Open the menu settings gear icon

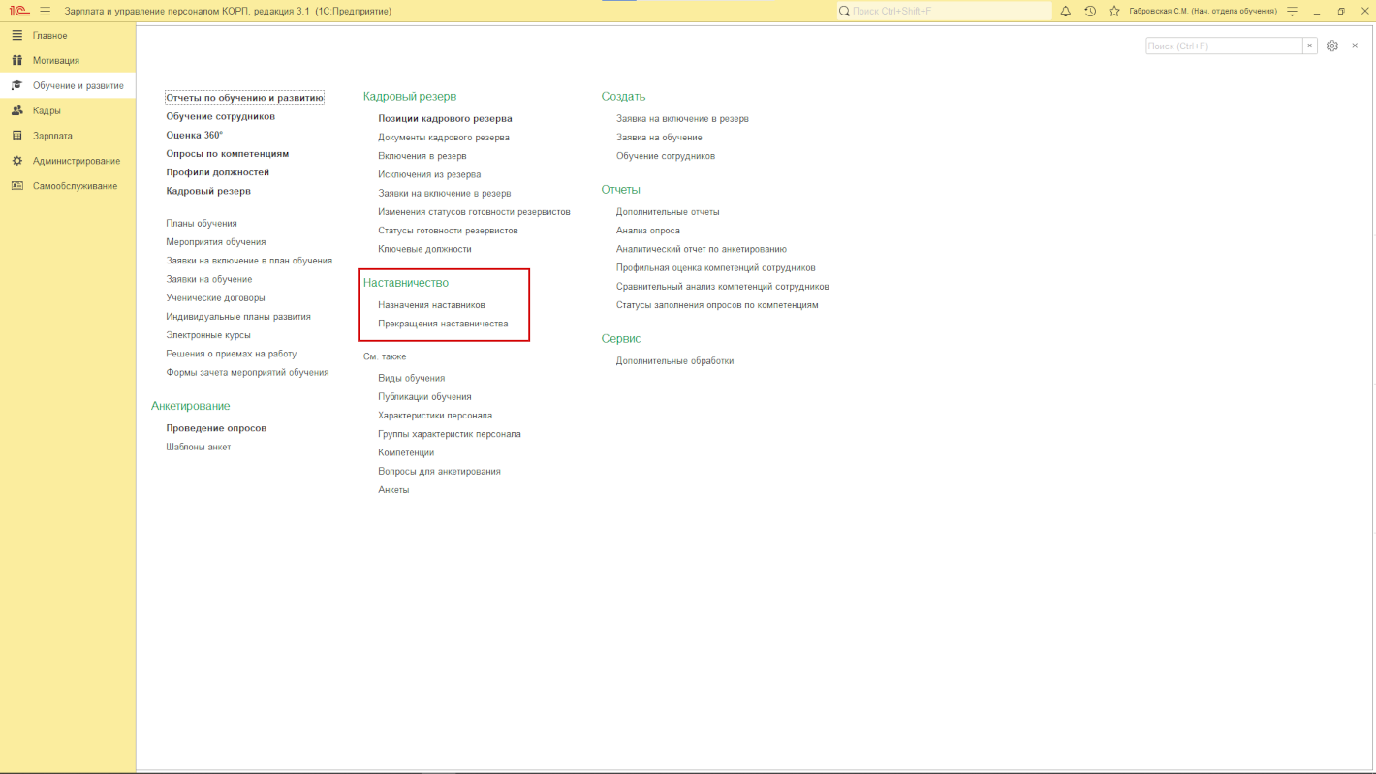click(x=1332, y=46)
